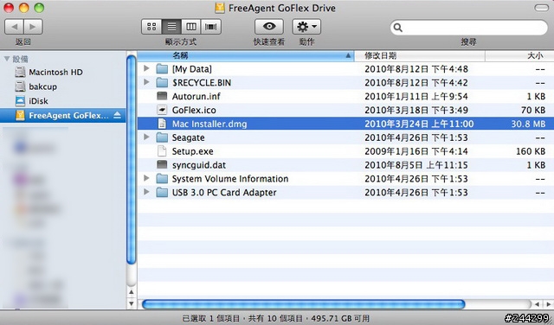This screenshot has width=554, height=325.
Task: Click inside the search field
Action: click(x=469, y=28)
